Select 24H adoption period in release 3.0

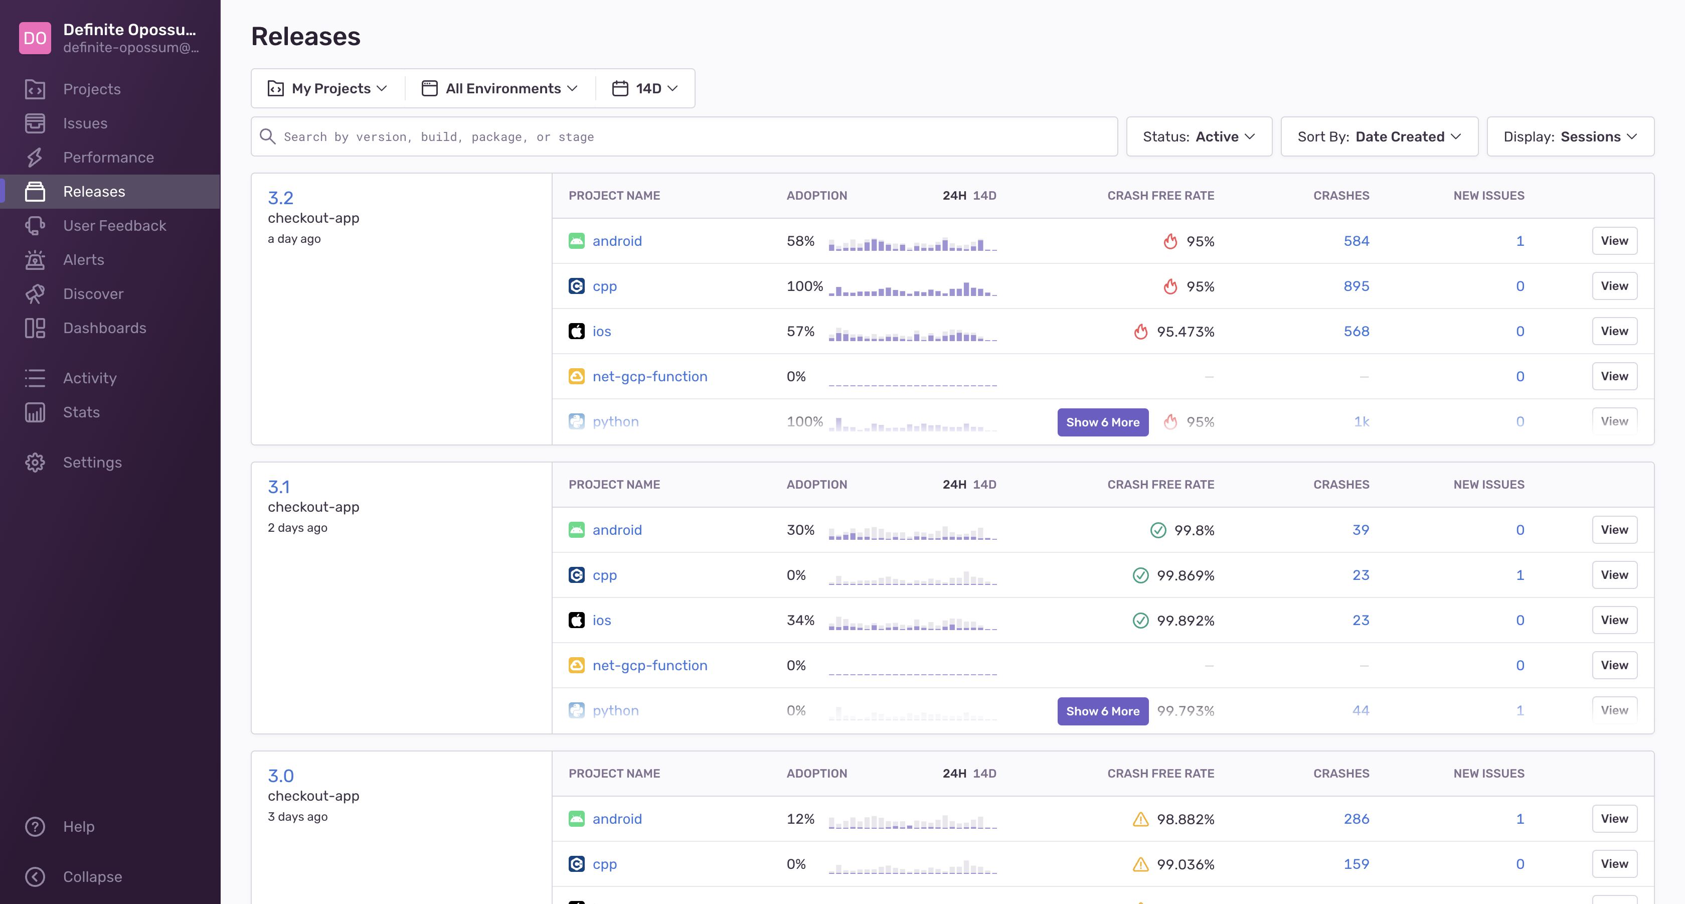tap(954, 773)
